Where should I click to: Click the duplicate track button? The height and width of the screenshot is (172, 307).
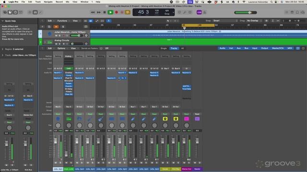click(x=49, y=27)
